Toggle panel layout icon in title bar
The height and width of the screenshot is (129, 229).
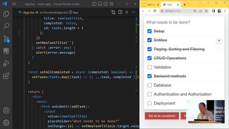(x=100, y=4)
